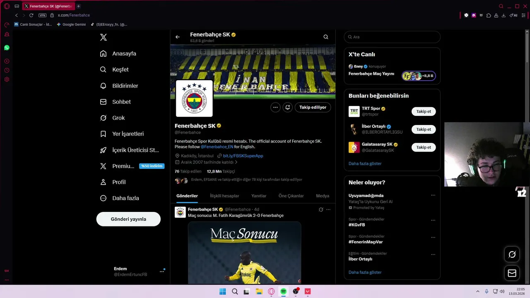Switch to Öne Çıkanlar tab
The width and height of the screenshot is (530, 298).
[291, 196]
